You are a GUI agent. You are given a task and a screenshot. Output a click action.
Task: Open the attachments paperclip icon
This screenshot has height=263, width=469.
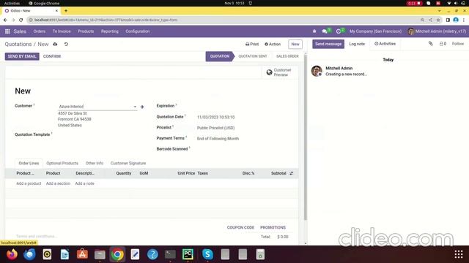pos(431,44)
